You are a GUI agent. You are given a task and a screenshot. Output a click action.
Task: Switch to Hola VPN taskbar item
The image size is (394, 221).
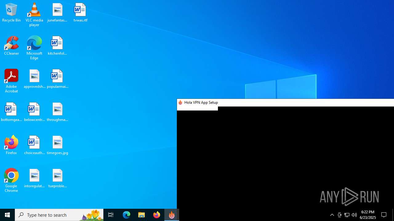coord(172,215)
